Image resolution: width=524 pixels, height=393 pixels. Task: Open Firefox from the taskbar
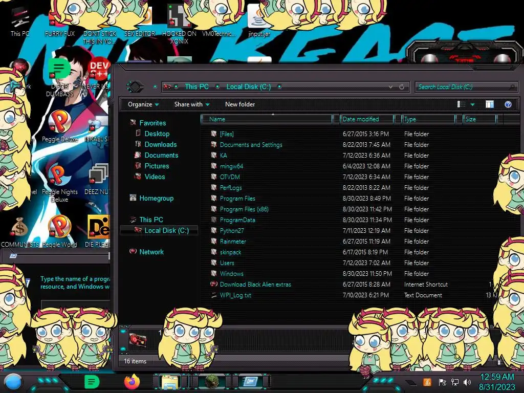pyautogui.click(x=132, y=382)
